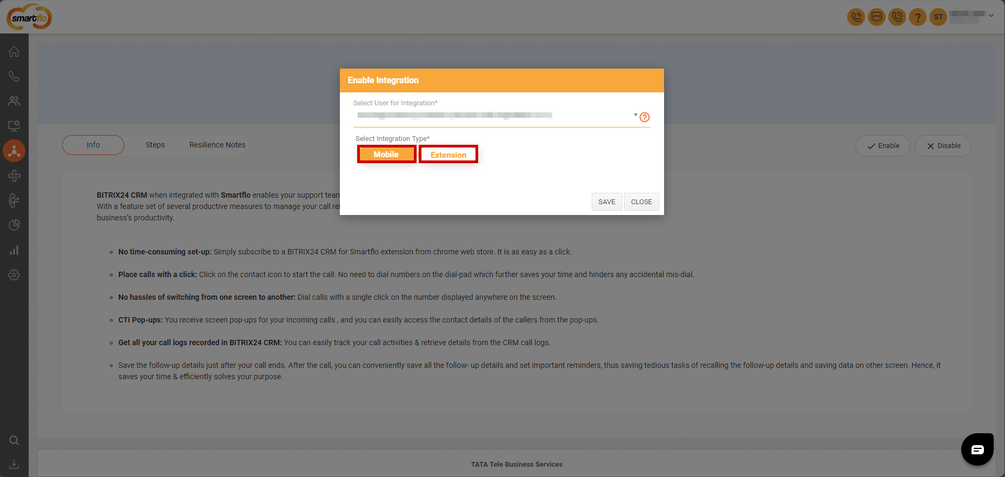1005x477 pixels.
Task: Open the chat widget bubble
Action: pyautogui.click(x=977, y=449)
